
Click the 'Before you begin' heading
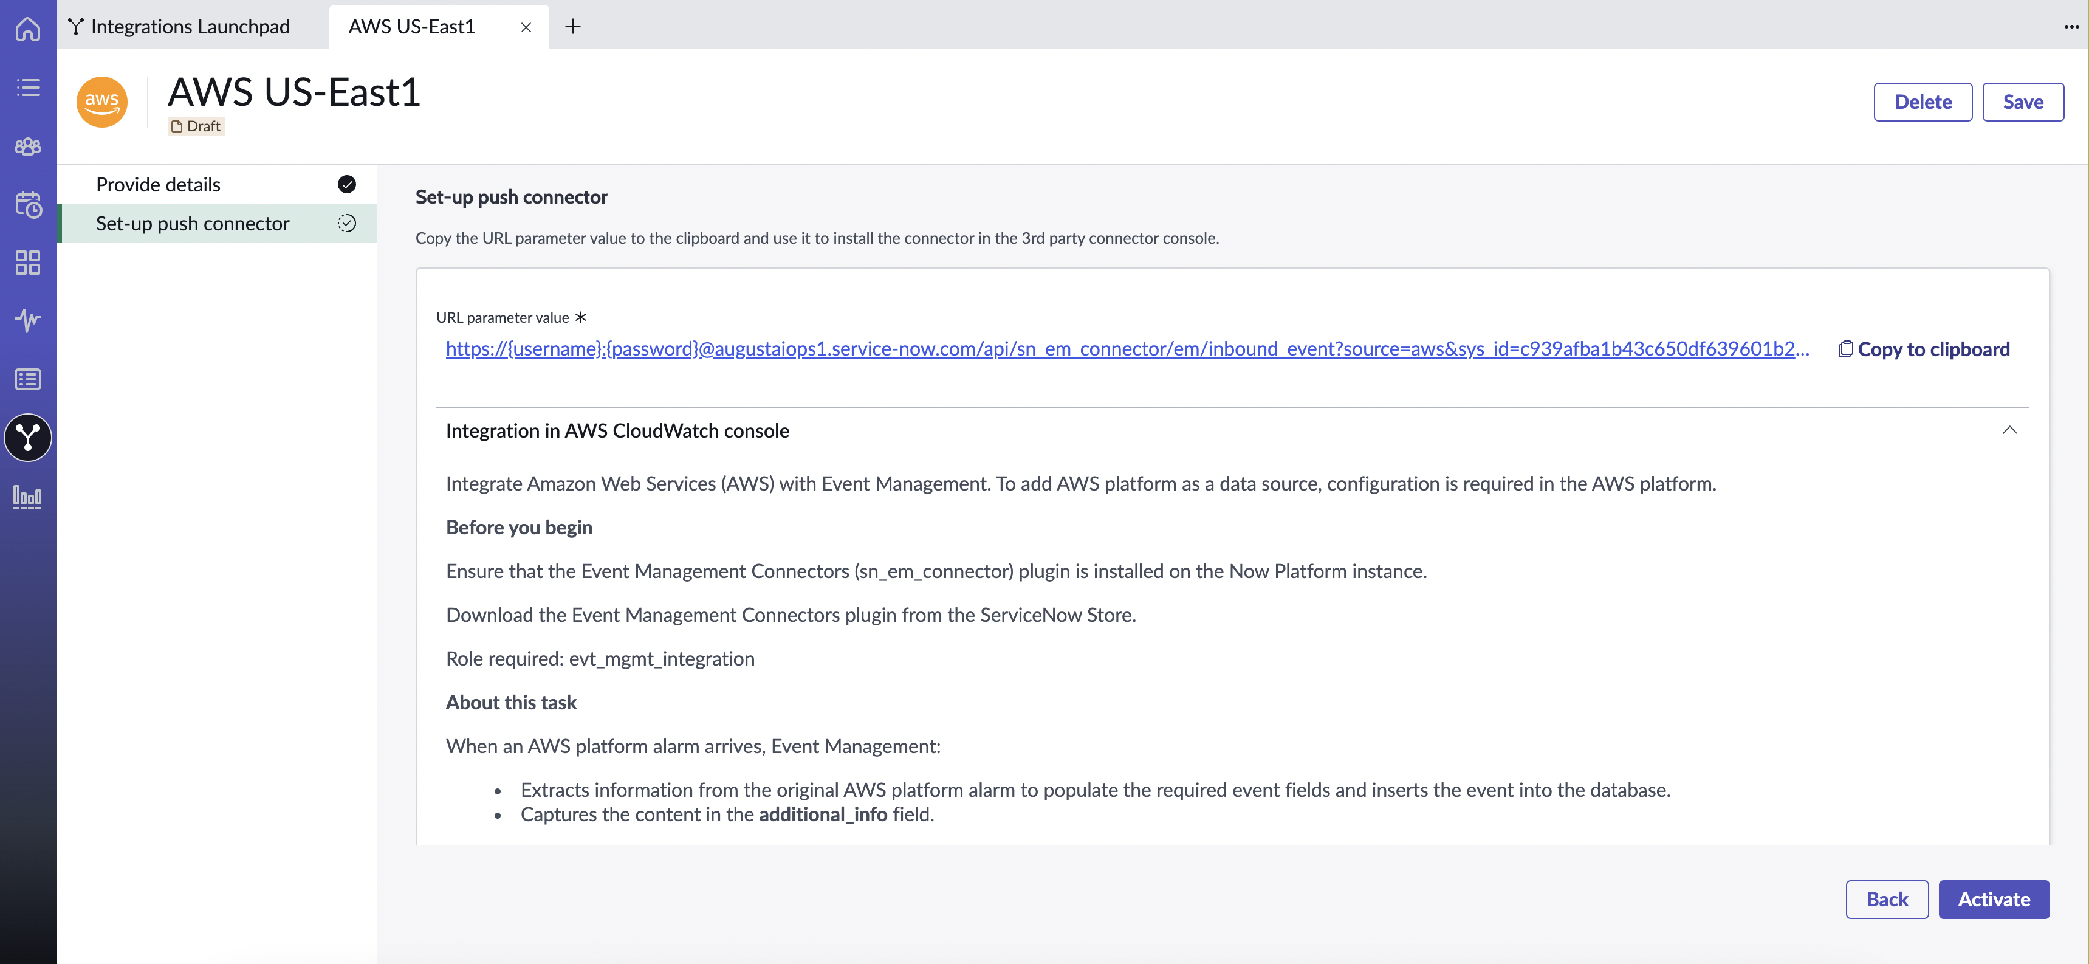pyautogui.click(x=519, y=528)
